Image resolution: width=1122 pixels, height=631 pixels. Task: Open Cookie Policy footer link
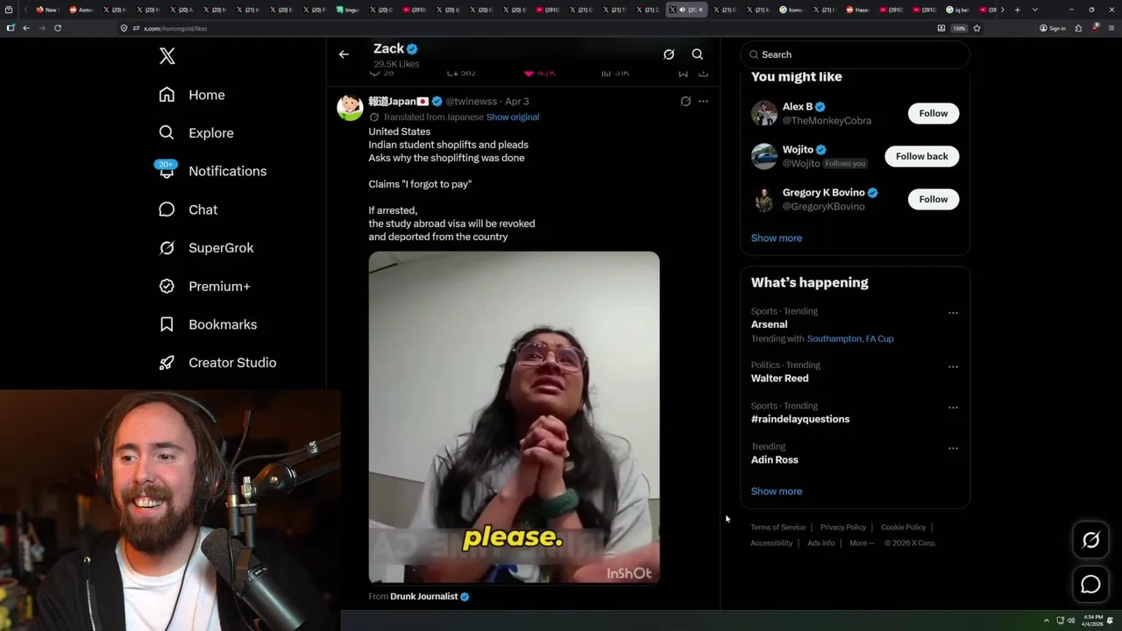tap(903, 527)
